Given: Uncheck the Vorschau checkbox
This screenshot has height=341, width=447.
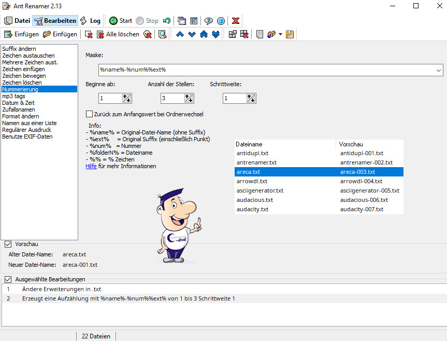Looking at the screenshot, I should tap(8, 244).
